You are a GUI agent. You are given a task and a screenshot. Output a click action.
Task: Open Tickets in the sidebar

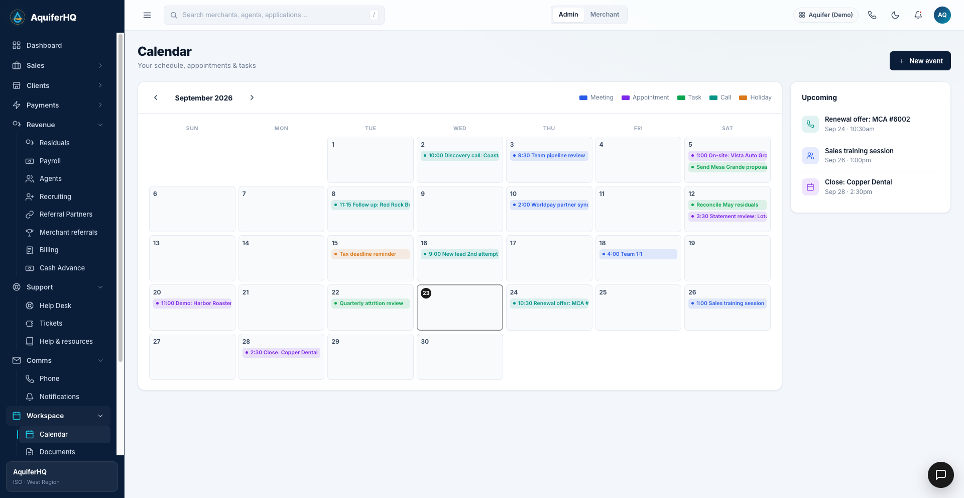(x=65, y=323)
